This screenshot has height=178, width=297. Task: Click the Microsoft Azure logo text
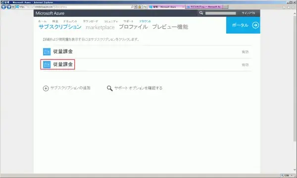coord(50,13)
